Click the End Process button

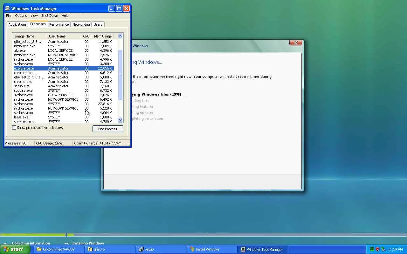coord(108,129)
